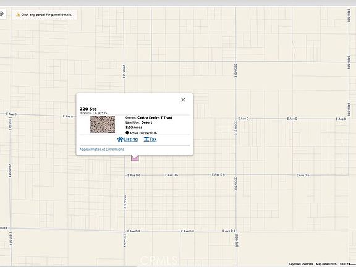
Task: Click the Active 06/29/2026 status text
Action: click(143, 133)
